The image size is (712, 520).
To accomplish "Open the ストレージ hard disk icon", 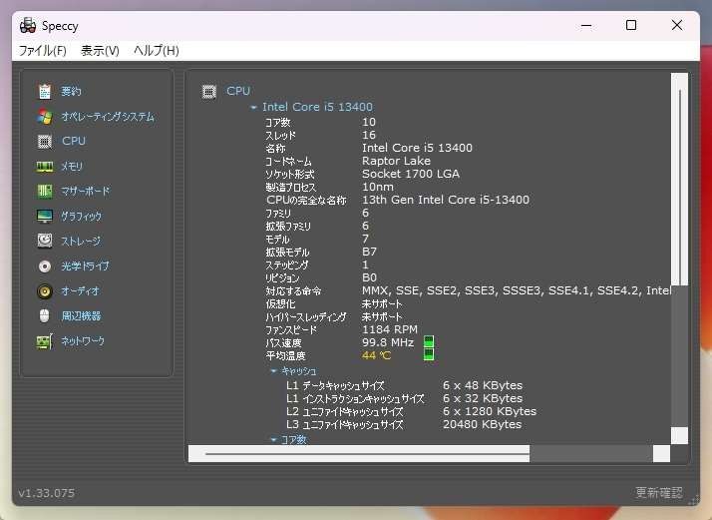I will pos(45,241).
